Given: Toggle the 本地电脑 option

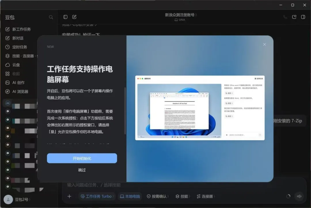Looking at the screenshot, I should coord(130,196).
